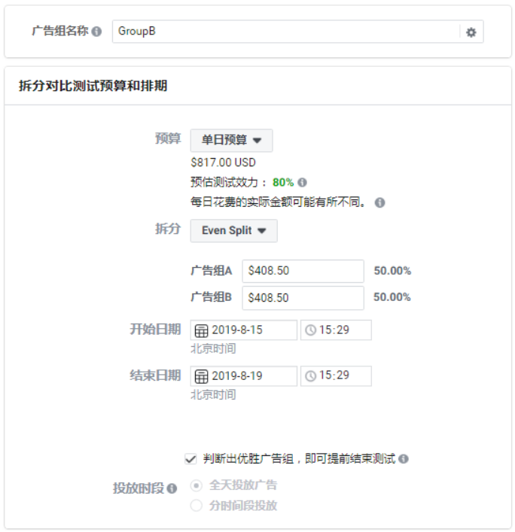Click 北京时间 under start date
This screenshot has height=532, width=515.
click(213, 349)
